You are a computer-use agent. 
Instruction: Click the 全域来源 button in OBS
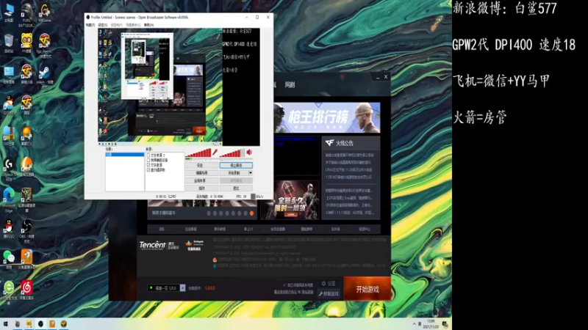coord(201,180)
